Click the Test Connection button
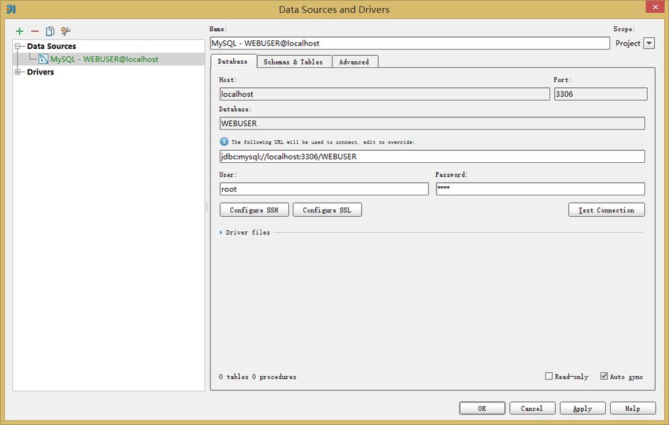Viewport: 669px width, 425px height. [x=606, y=210]
